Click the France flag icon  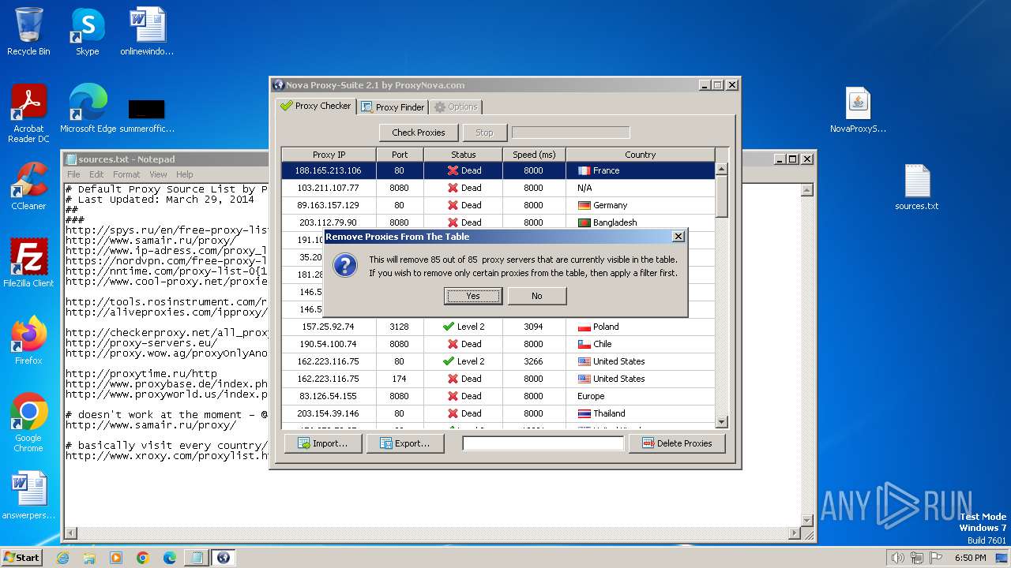[x=584, y=170]
